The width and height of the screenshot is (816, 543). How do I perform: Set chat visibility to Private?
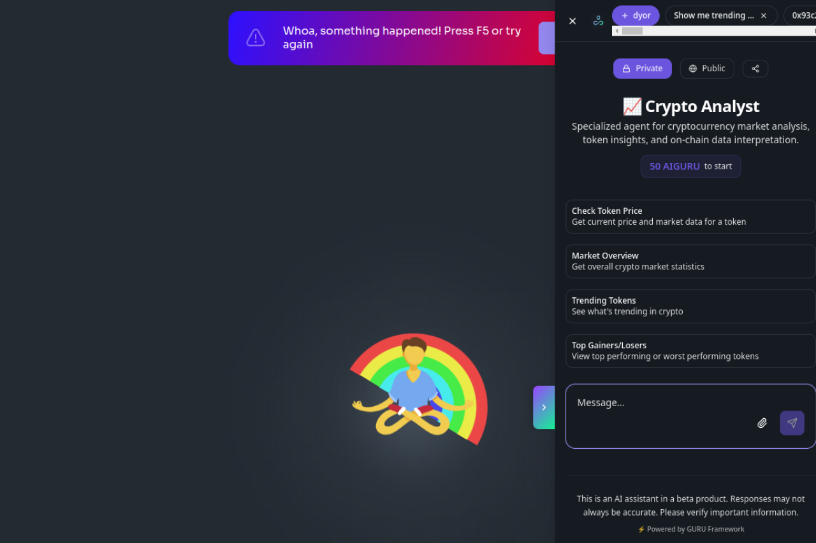click(x=643, y=69)
